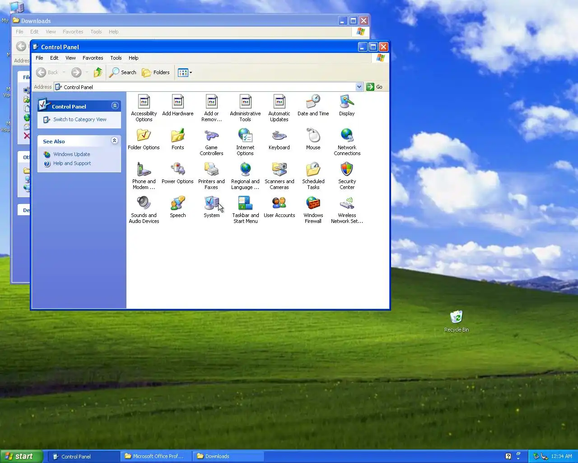
Task: Click the Up folder toolbar button
Action: click(98, 72)
